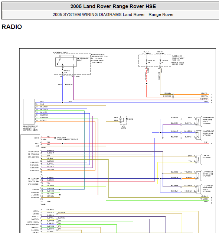Select the JFC C0708 joint connector symbol
This screenshot has width=219, height=233.
[124, 120]
